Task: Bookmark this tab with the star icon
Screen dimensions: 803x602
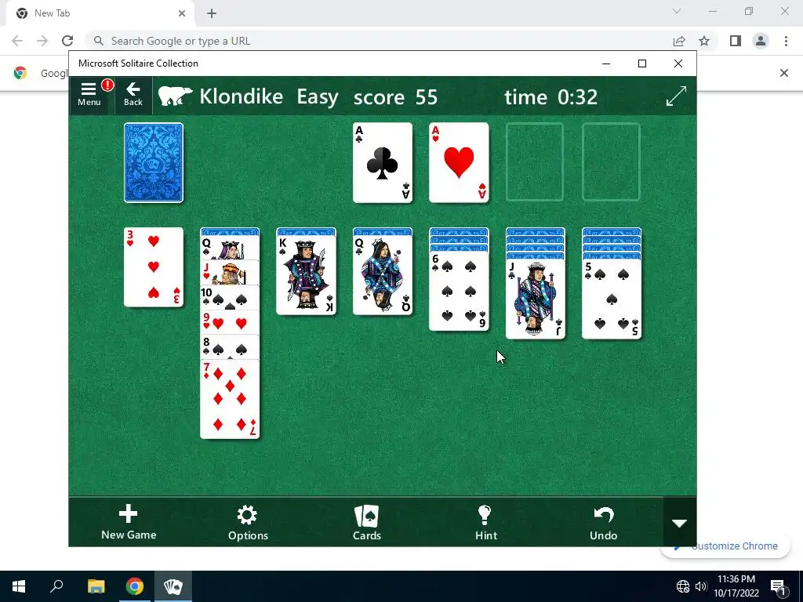Action: (704, 41)
